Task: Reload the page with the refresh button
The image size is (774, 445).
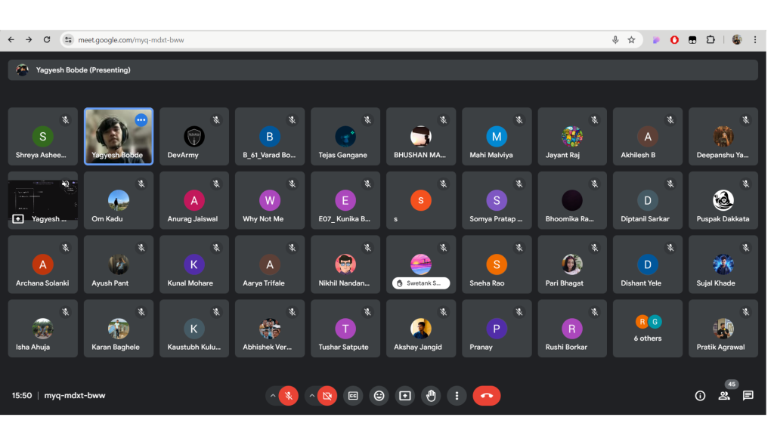Action: pyautogui.click(x=47, y=40)
